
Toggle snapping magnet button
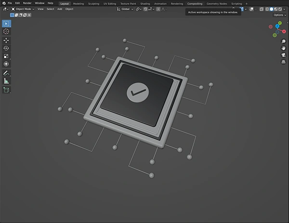[x=145, y=9]
